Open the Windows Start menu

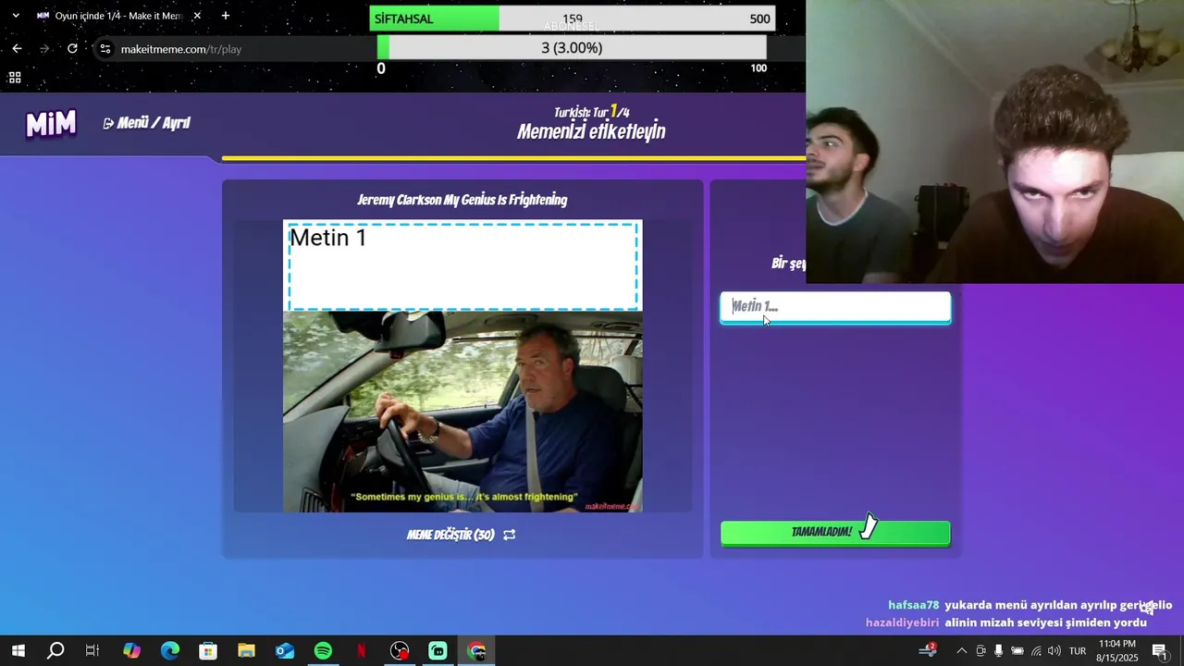18,651
